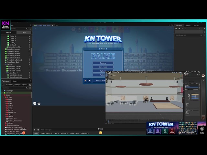Show the ColorRect_Divider node
Image resolution: width=207 pixels, height=155 pixels.
point(29,51)
